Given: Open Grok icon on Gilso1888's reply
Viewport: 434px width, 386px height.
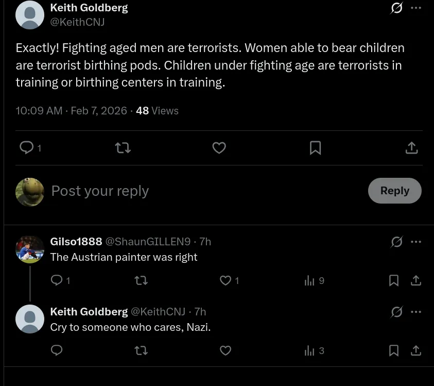Looking at the screenshot, I should [396, 242].
